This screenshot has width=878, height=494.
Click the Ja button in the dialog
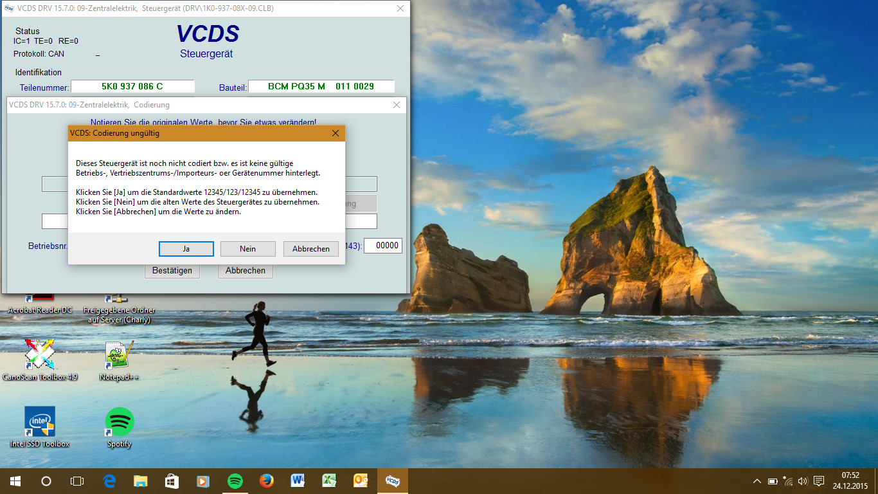point(186,249)
